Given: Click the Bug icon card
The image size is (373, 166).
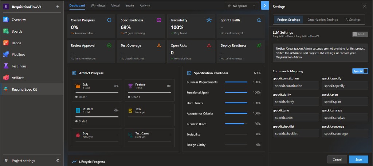Looking at the screenshot, I should [78, 135].
